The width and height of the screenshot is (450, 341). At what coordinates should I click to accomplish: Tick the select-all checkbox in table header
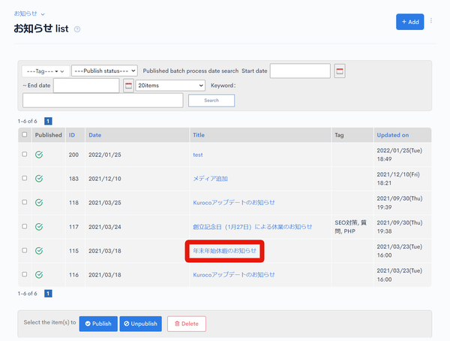pyautogui.click(x=25, y=134)
